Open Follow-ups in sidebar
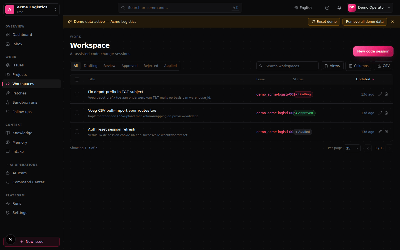 coord(31,112)
